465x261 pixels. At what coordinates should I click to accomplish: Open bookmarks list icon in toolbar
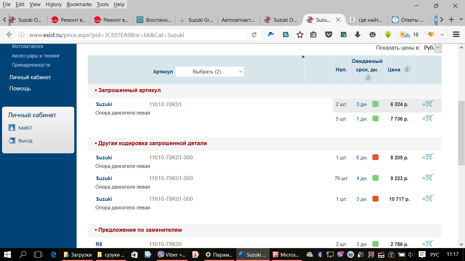[314, 35]
